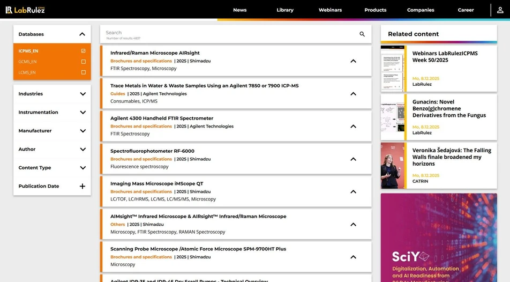Open the user account profile icon
Viewport: 510px width, 282px height.
(x=499, y=10)
